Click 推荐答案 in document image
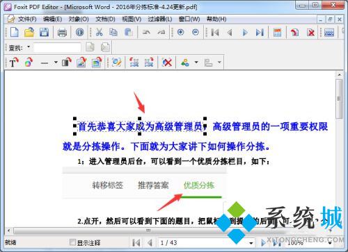This screenshot has height=252, width=348. tap(153, 185)
